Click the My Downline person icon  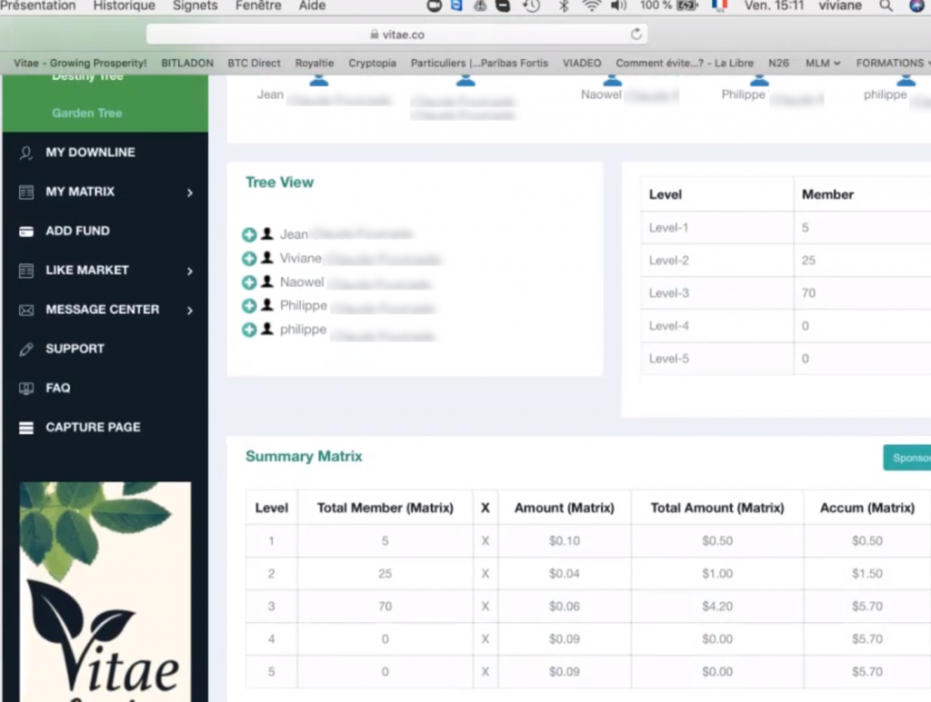(26, 153)
